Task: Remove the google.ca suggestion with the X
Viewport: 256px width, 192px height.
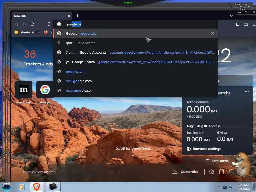Action: pyautogui.click(x=212, y=33)
